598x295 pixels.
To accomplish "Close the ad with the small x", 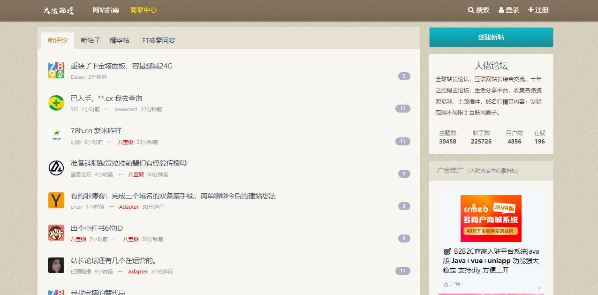I will point(539,288).
